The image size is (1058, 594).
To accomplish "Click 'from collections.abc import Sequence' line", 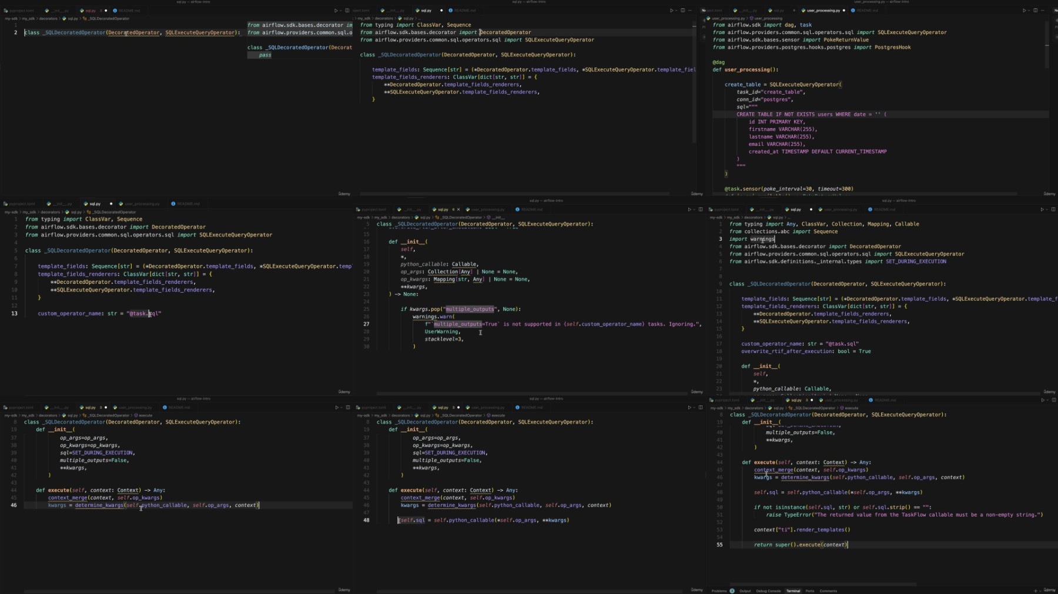I will click(x=784, y=231).
